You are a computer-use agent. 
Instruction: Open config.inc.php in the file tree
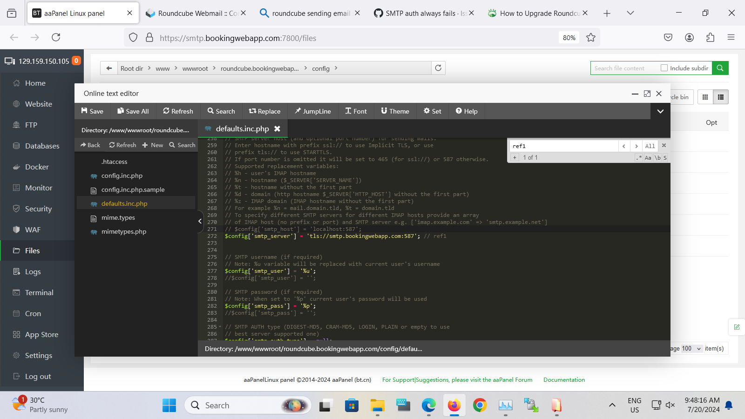click(x=122, y=176)
